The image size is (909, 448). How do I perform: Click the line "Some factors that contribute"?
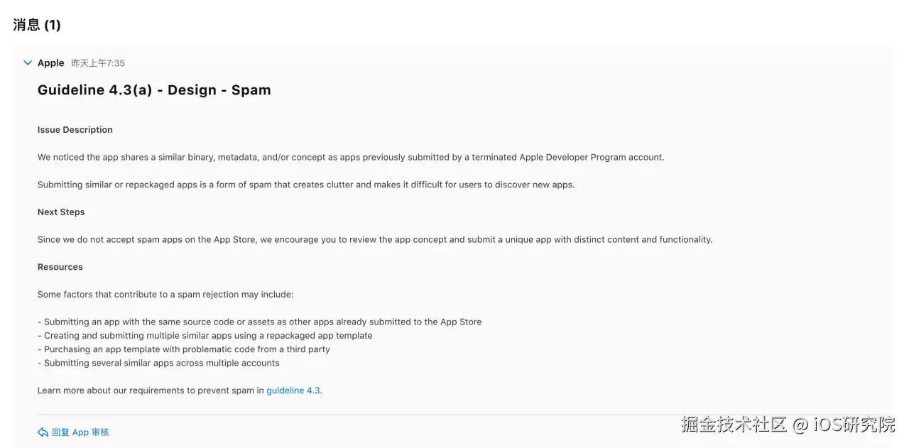tap(165, 294)
